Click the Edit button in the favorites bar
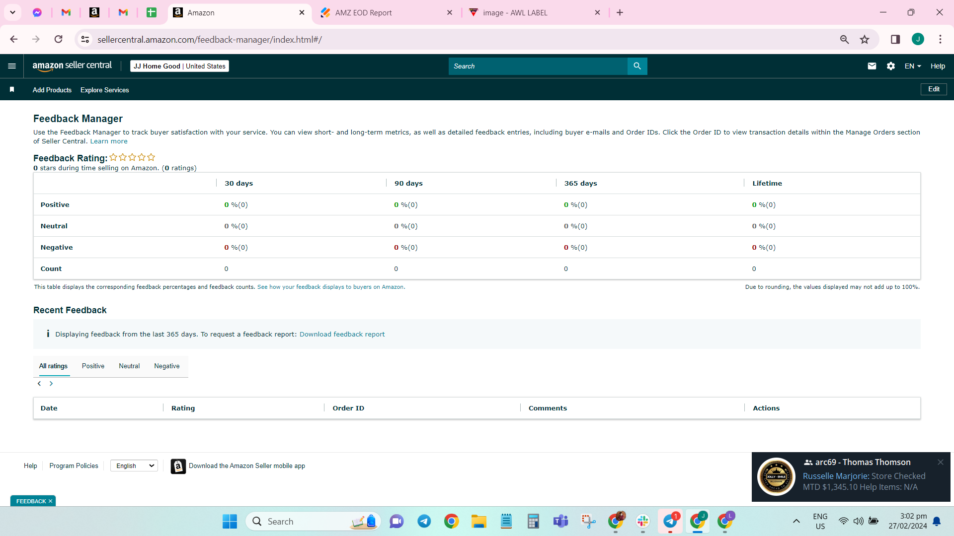Screen dimensions: 954x536 click(934, 89)
